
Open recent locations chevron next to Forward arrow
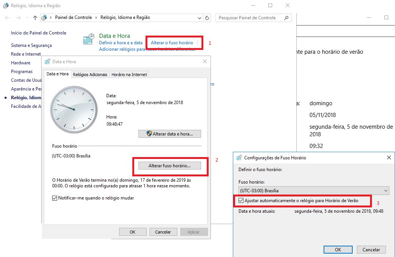pyautogui.click(x=27, y=18)
